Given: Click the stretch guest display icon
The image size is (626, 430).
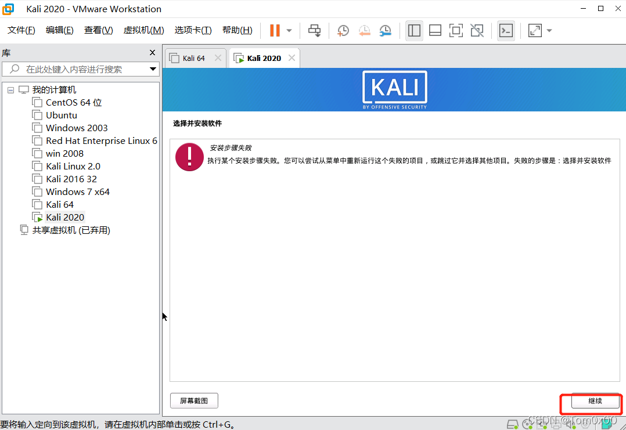Looking at the screenshot, I should point(535,30).
